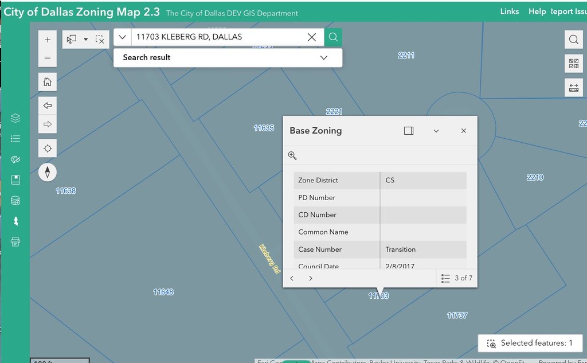Open the data table icon in sidebar
The height and width of the screenshot is (363, 587).
point(15,200)
